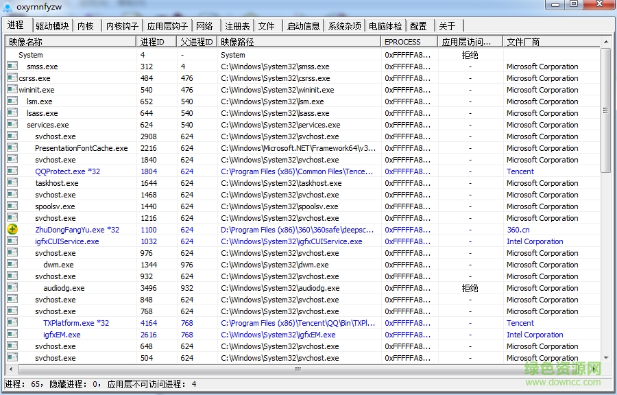Click the ZhuDongFangYu.exe 360 shield icon

[12, 230]
